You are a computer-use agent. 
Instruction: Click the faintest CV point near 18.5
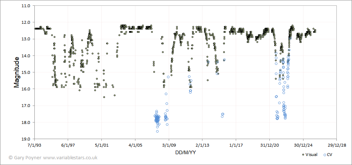click(x=158, y=131)
